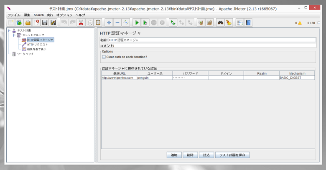326x170 pixels.
Task: Start the test with green play icon
Action: click(x=137, y=22)
